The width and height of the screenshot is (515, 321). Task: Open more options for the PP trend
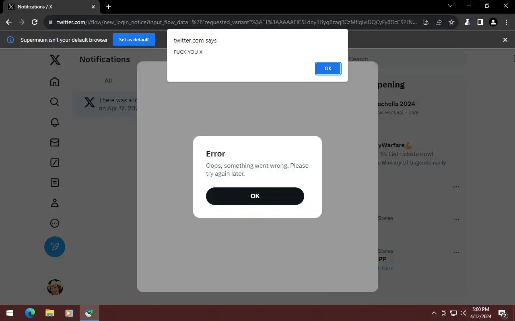coord(456,253)
